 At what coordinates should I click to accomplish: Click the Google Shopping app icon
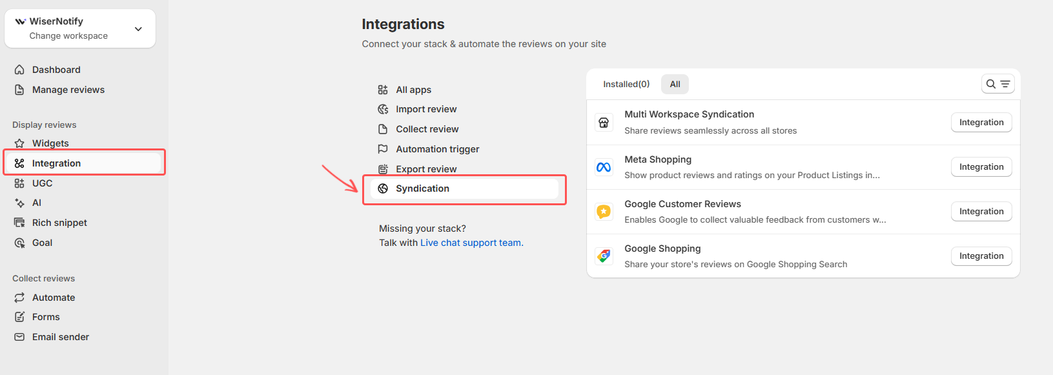[x=604, y=256]
